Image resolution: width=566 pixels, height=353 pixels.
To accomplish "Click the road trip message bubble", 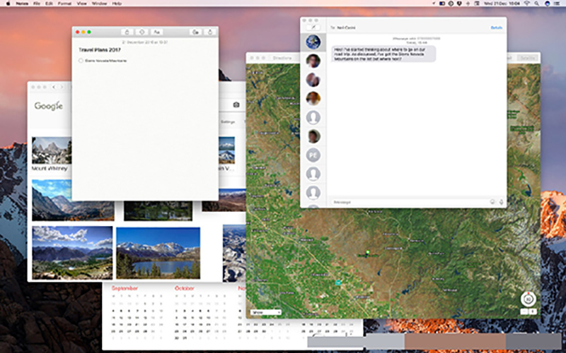I will [x=383, y=54].
